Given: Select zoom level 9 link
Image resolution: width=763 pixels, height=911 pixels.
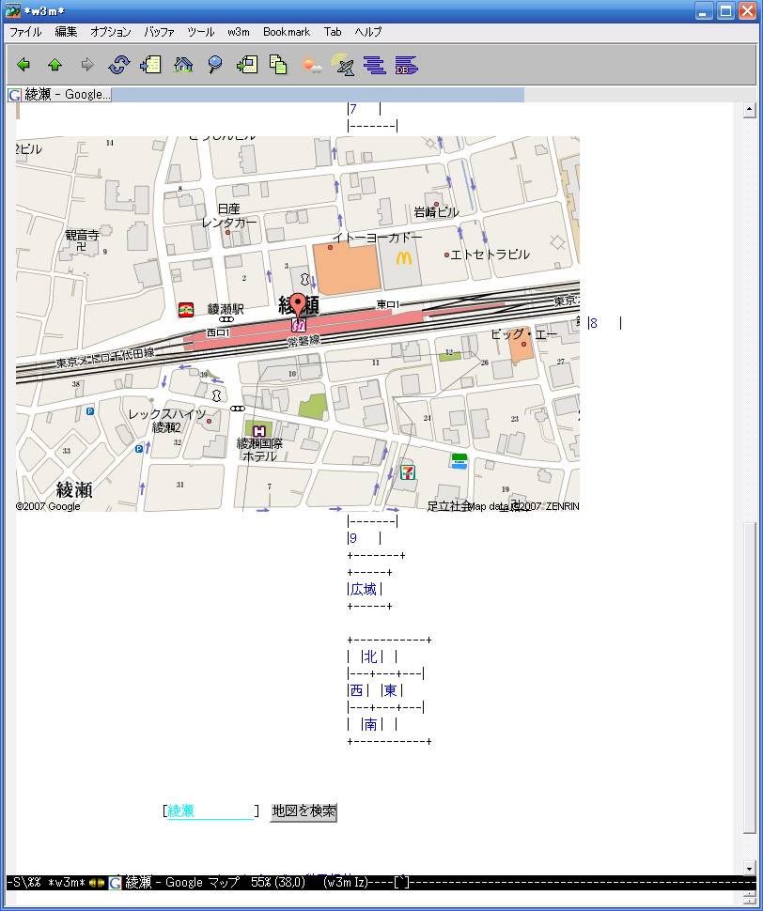Looking at the screenshot, I should point(353,538).
